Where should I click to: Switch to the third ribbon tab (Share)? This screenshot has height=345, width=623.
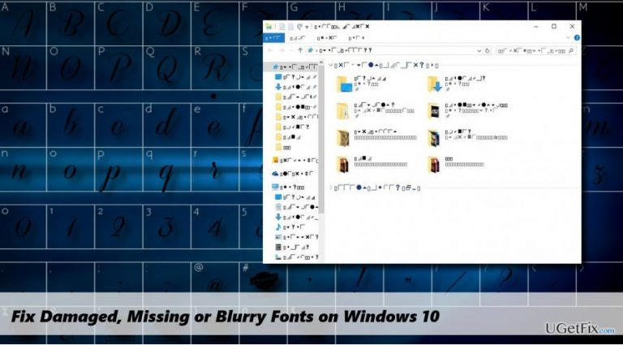tap(327, 38)
